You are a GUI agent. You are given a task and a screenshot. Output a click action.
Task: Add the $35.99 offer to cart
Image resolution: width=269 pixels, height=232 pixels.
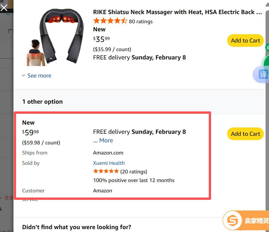tap(245, 40)
